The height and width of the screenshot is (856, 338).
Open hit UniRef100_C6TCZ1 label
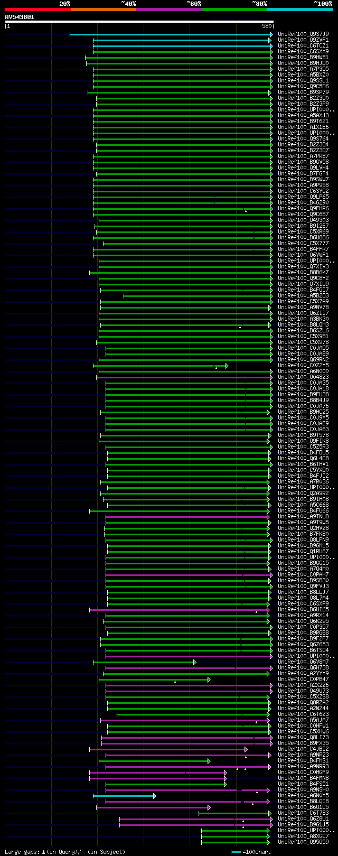click(x=303, y=45)
